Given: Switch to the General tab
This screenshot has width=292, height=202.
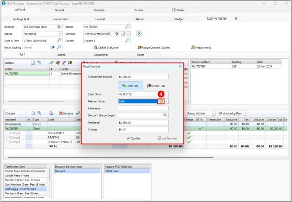Looking at the screenshot, I should [x=59, y=10].
